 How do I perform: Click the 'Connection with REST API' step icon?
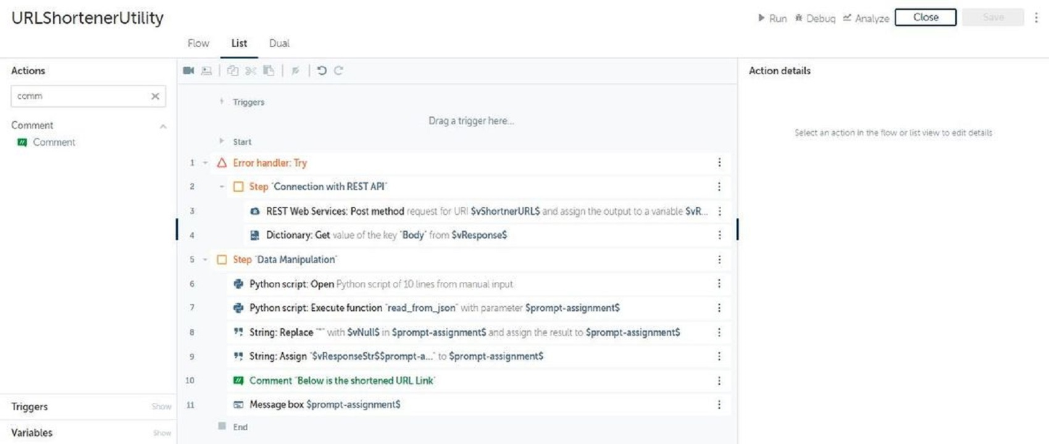click(x=238, y=187)
